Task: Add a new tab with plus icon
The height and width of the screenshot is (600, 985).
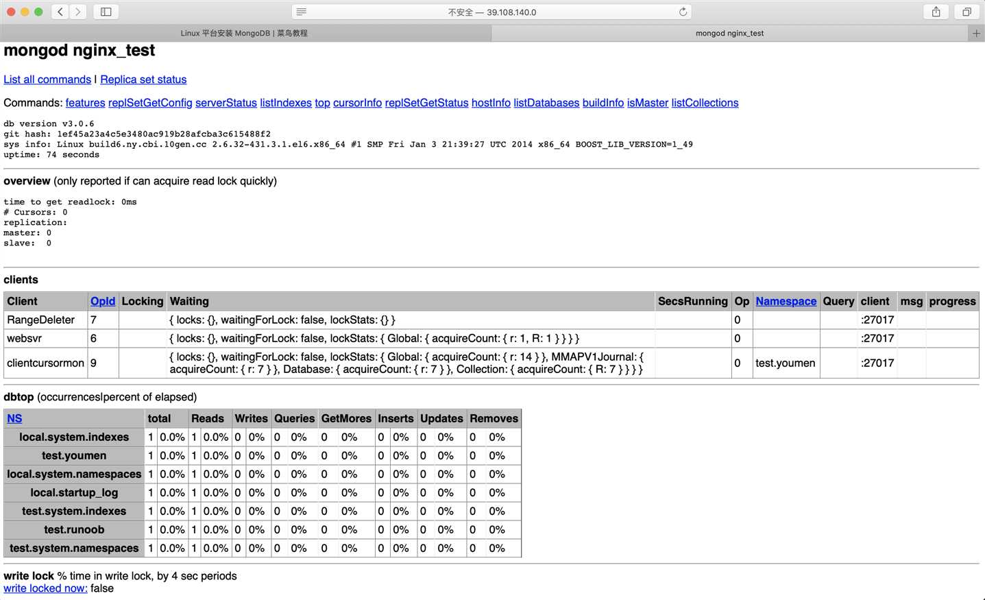Action: point(976,33)
